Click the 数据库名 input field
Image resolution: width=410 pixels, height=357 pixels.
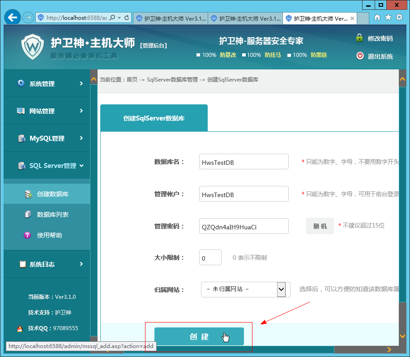click(243, 162)
